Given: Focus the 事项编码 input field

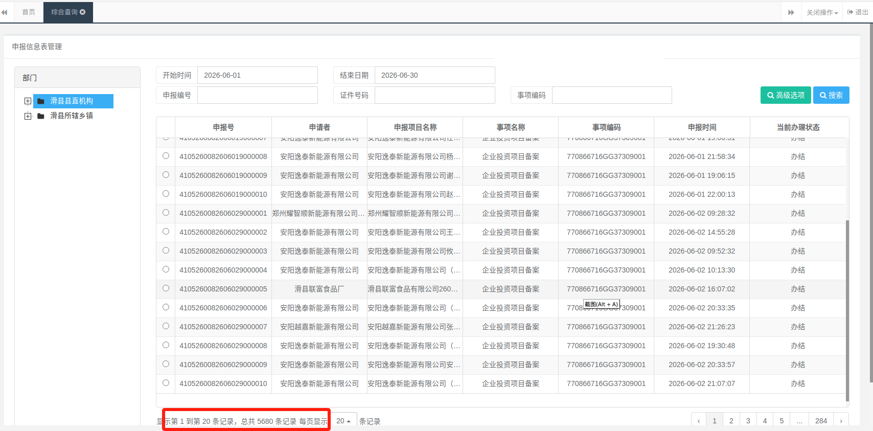Looking at the screenshot, I should pos(612,95).
